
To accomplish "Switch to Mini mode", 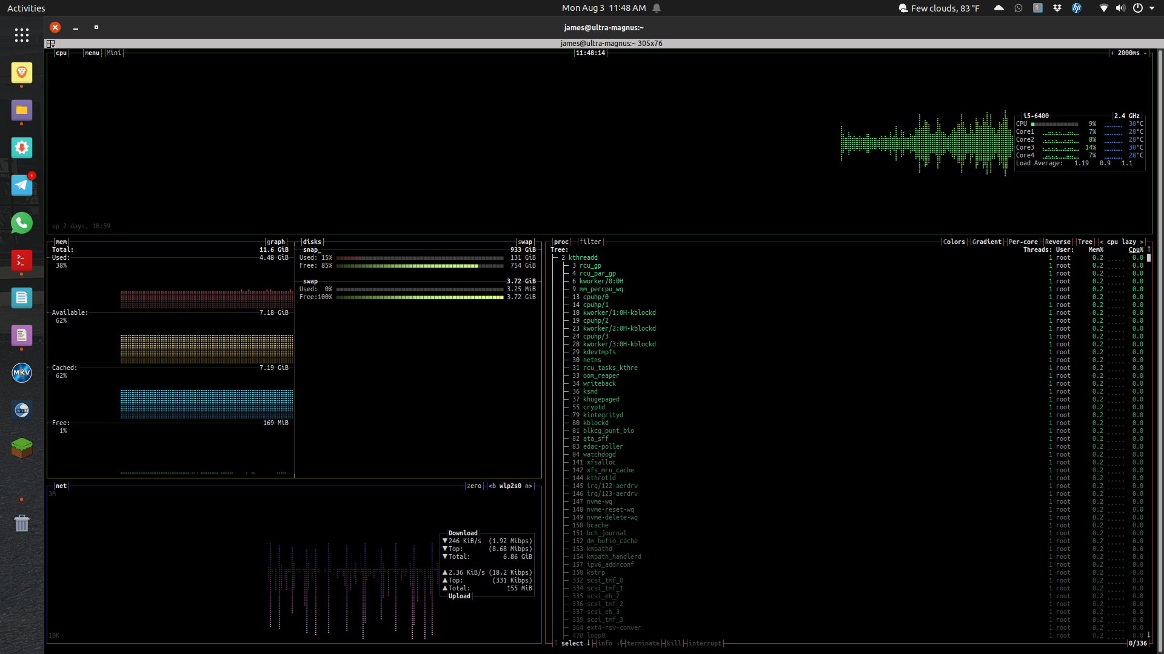I will pyautogui.click(x=113, y=53).
